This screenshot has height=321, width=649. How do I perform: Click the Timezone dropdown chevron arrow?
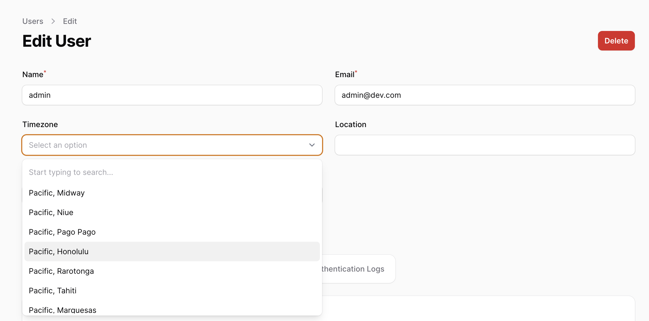tap(312, 145)
